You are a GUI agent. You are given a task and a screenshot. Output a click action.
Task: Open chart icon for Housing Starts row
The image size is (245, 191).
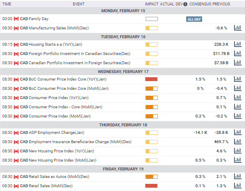(238, 44)
